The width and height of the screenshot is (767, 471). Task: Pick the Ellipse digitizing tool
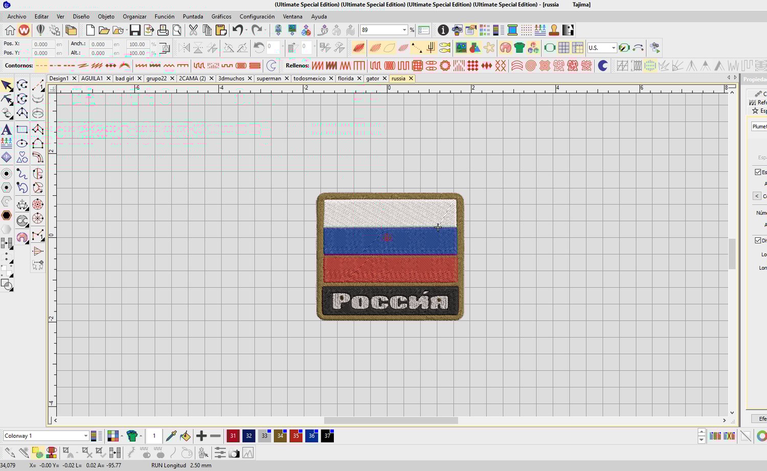22,144
